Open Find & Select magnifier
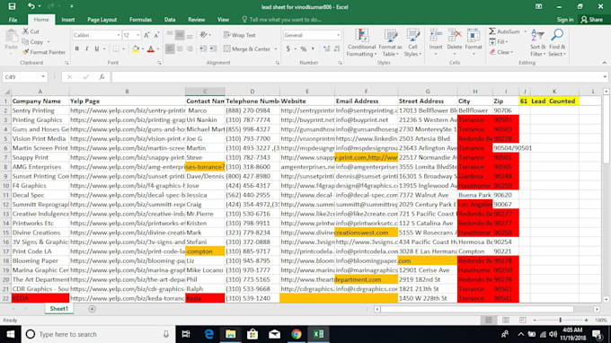611x343 pixels. pyautogui.click(x=557, y=43)
